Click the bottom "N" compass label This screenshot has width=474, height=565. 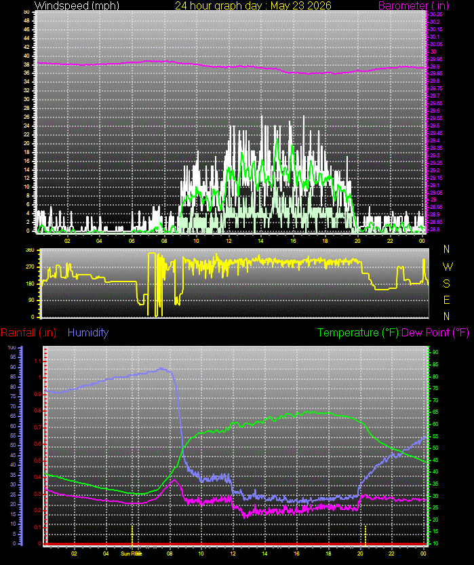(447, 316)
